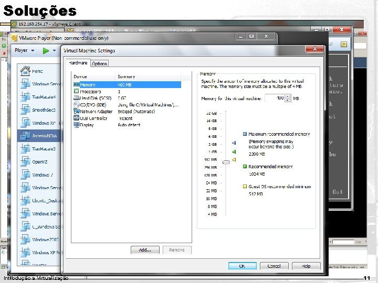378x283 pixels.
Task: Select the TiaoMacale3 virtual machine icon
Action: click(x=25, y=149)
